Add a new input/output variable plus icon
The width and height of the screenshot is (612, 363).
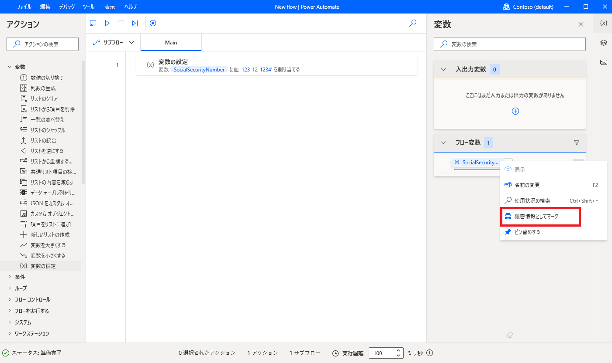(x=515, y=111)
